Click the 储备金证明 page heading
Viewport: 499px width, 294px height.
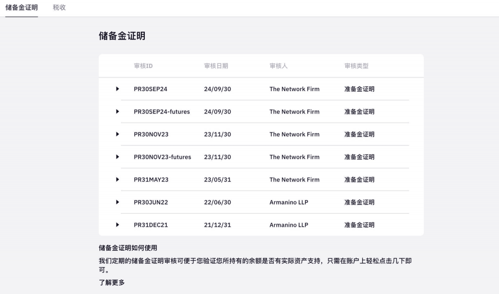coord(122,36)
